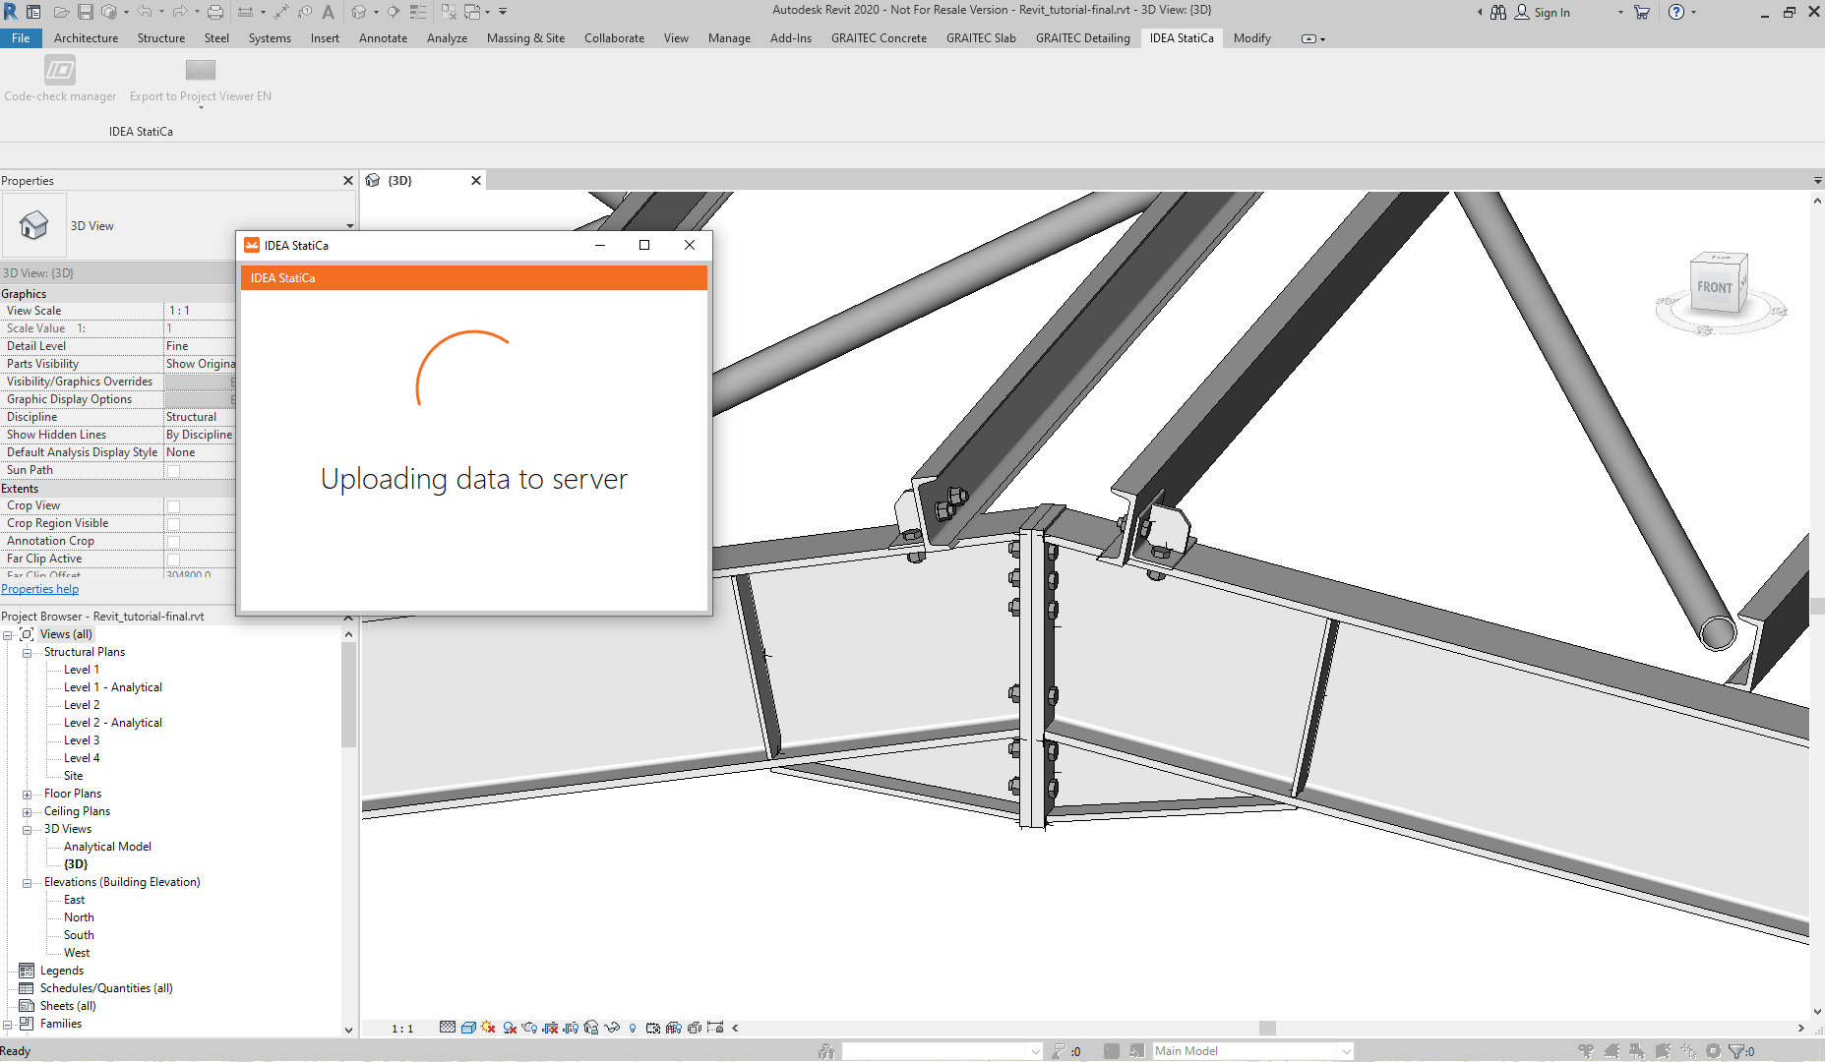The image size is (1825, 1062).
Task: Open Temporary Hide/Isolate glasses icon
Action: [x=612, y=1028]
